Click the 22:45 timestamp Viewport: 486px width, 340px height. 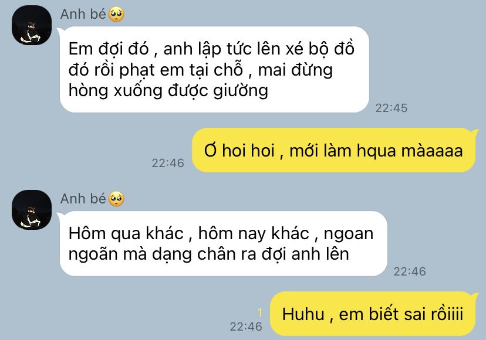point(391,108)
